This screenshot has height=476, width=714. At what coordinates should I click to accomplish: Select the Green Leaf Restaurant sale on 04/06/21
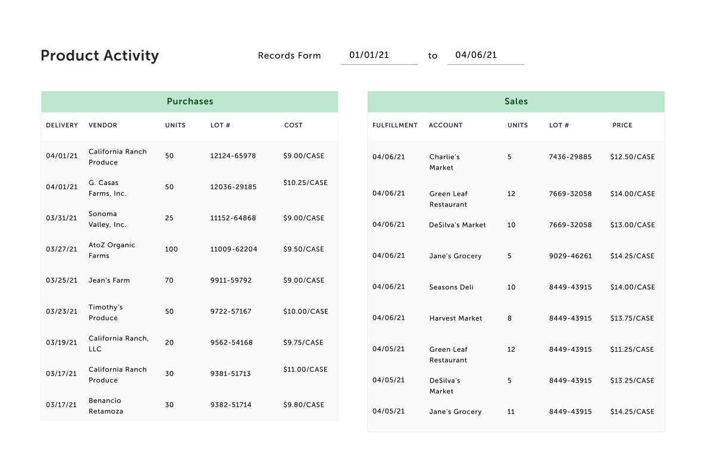point(449,199)
